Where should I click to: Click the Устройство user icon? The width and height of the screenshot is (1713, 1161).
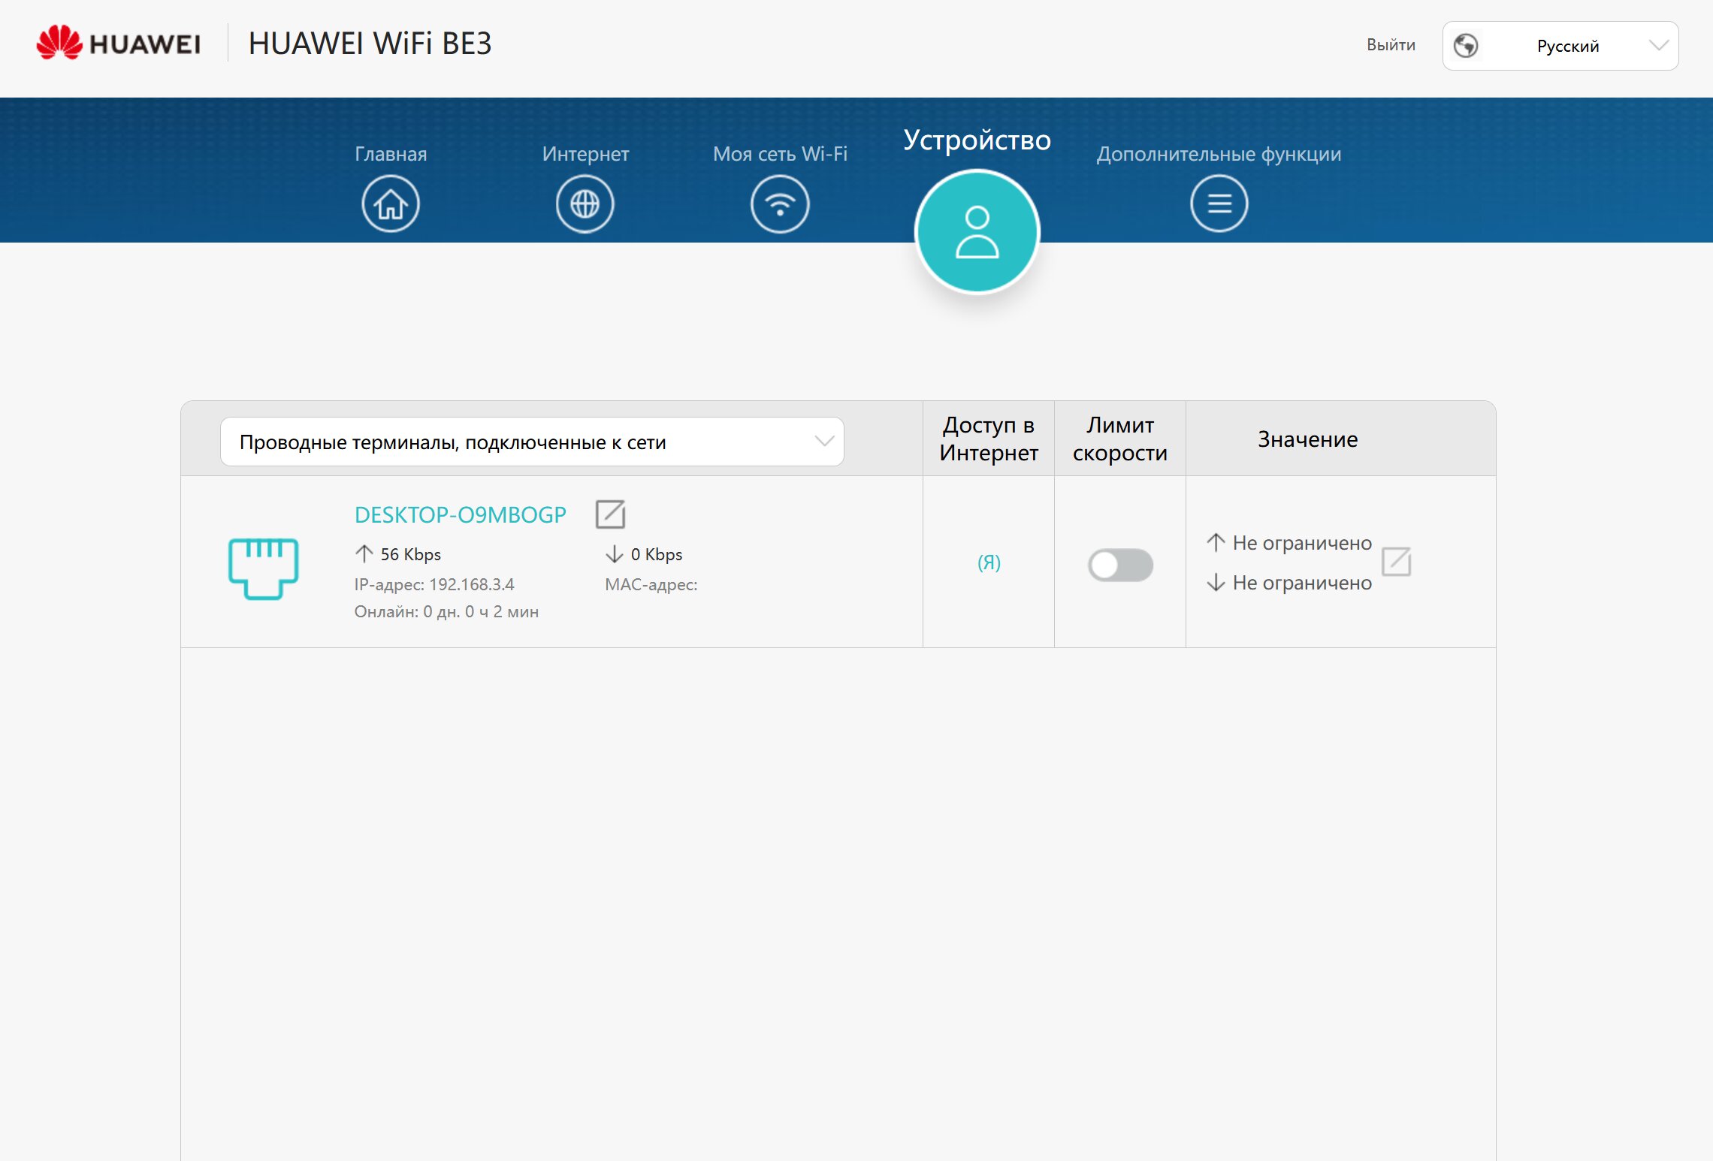point(977,231)
